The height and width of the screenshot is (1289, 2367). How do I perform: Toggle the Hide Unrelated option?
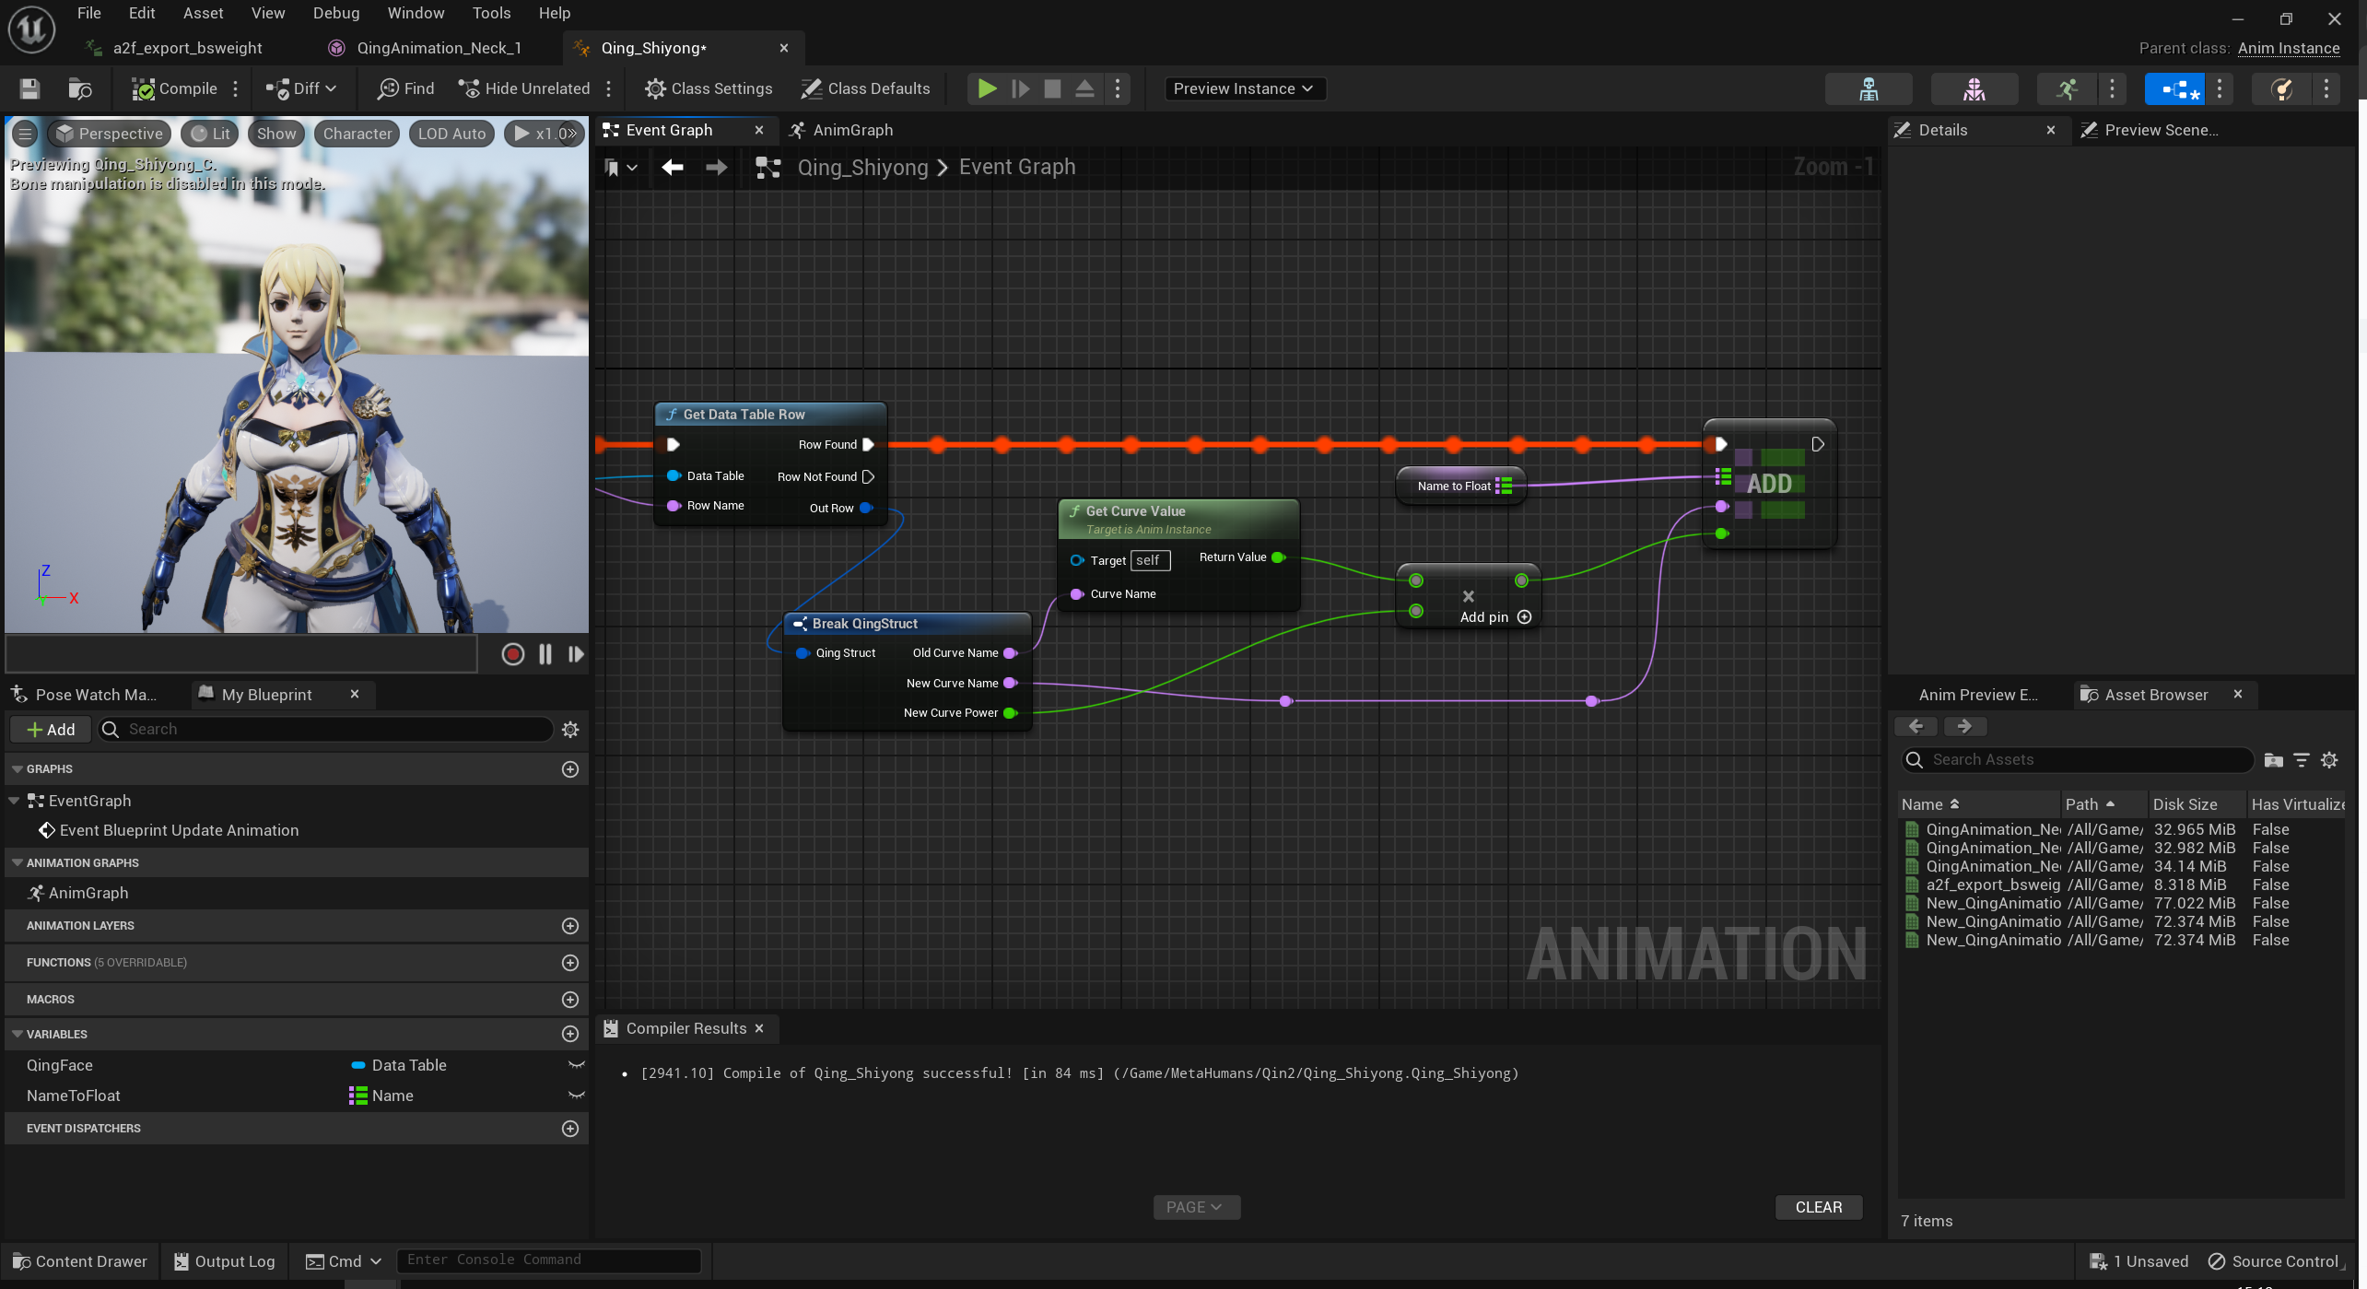tap(524, 88)
